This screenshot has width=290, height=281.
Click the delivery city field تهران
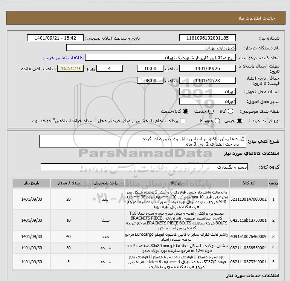(x=207, y=101)
